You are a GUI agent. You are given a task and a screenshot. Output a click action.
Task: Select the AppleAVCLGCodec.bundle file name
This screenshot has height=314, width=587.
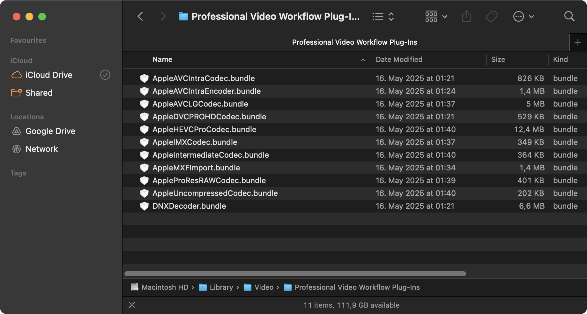click(x=200, y=104)
